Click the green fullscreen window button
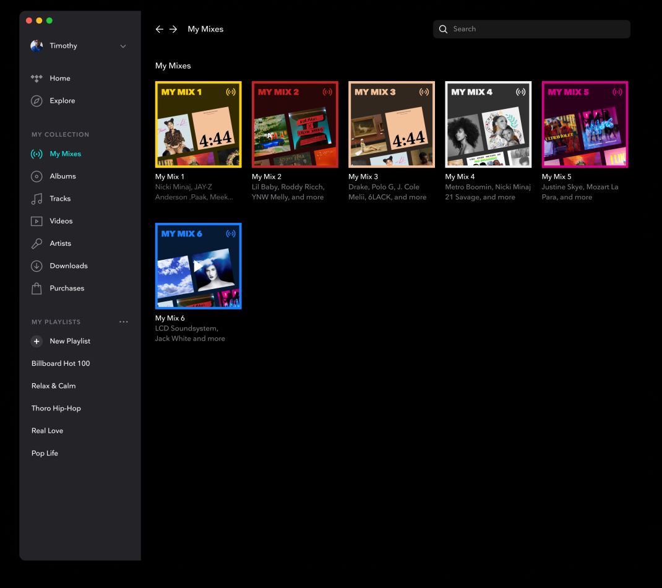 [x=49, y=20]
